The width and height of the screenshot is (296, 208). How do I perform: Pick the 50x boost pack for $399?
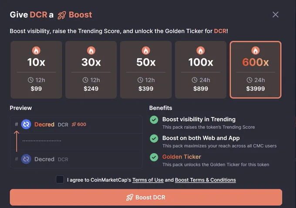point(146,70)
